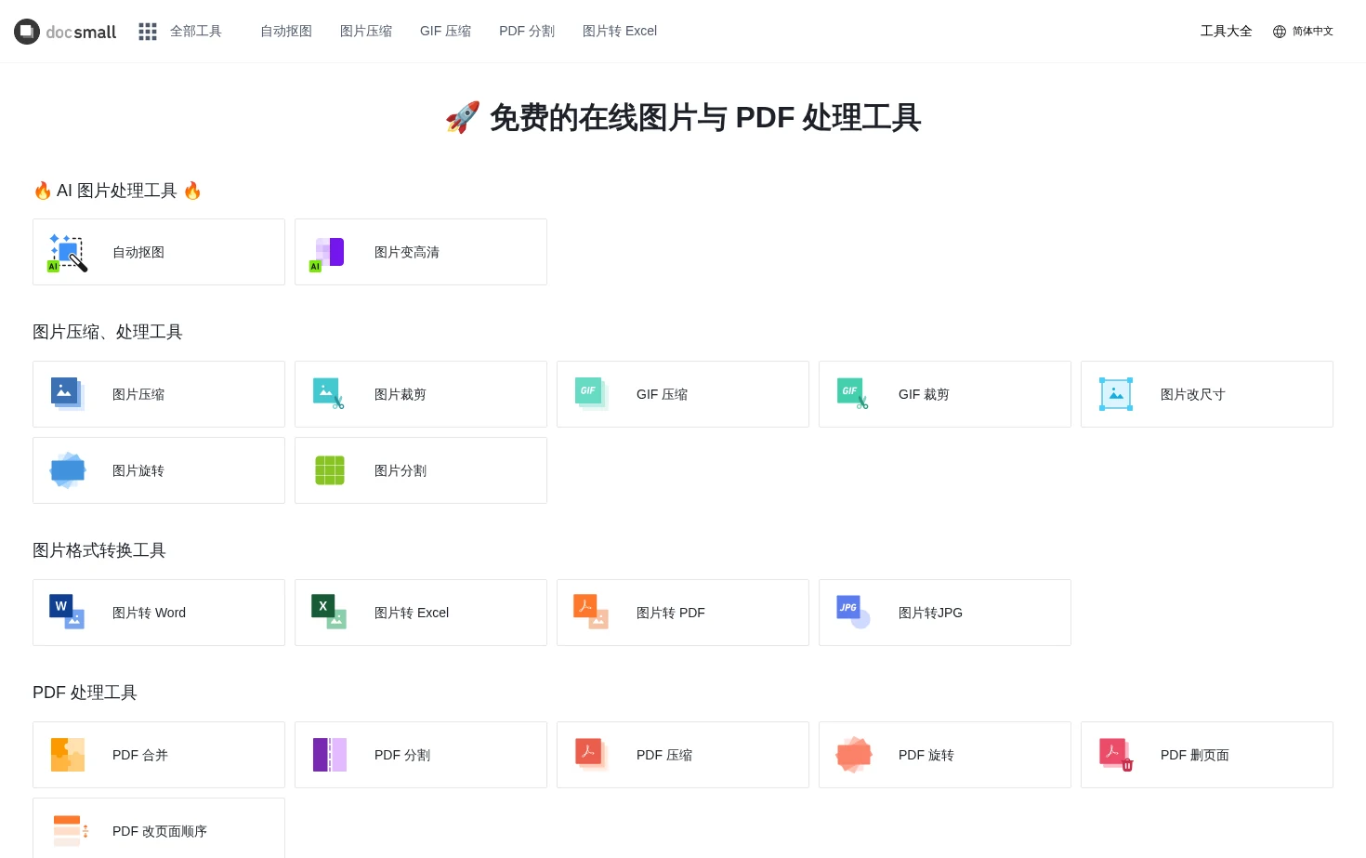This screenshot has height=858, width=1366.
Task: Click the 图片压缩 card icon
Action: (x=68, y=394)
